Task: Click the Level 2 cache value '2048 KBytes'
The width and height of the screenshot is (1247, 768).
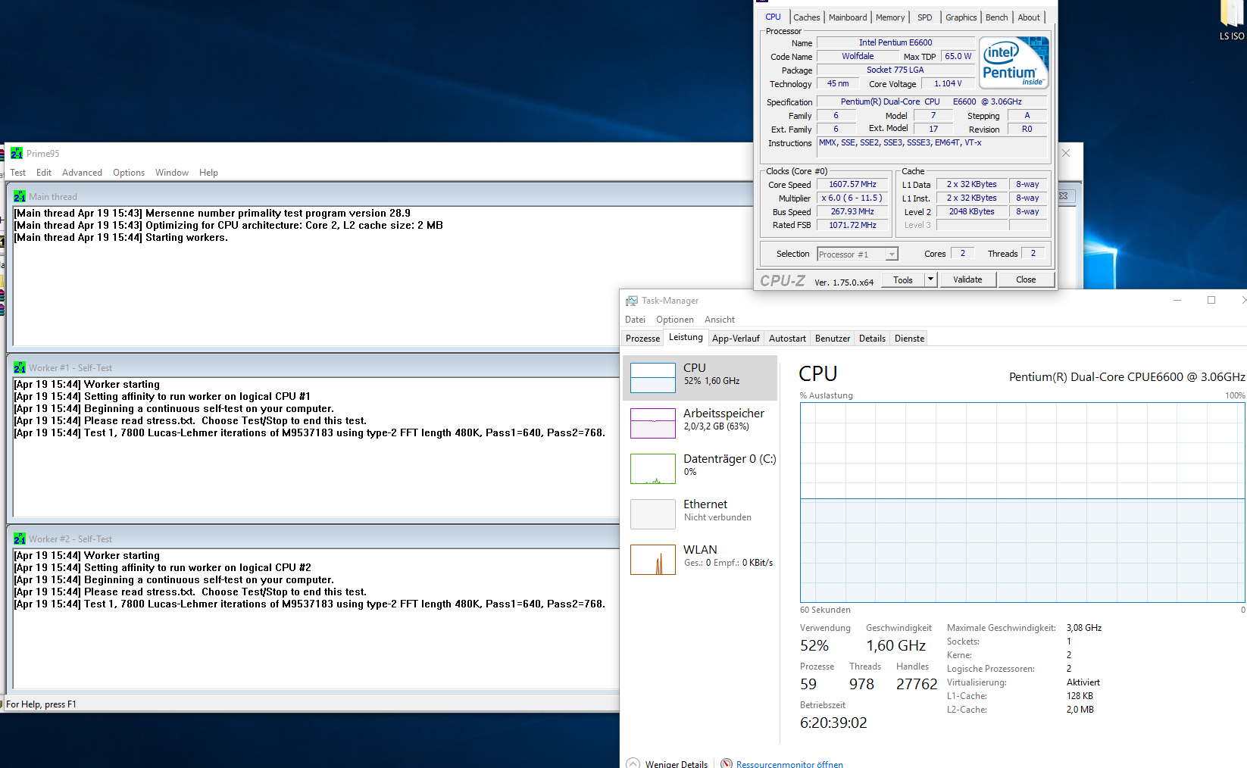Action: click(x=972, y=211)
